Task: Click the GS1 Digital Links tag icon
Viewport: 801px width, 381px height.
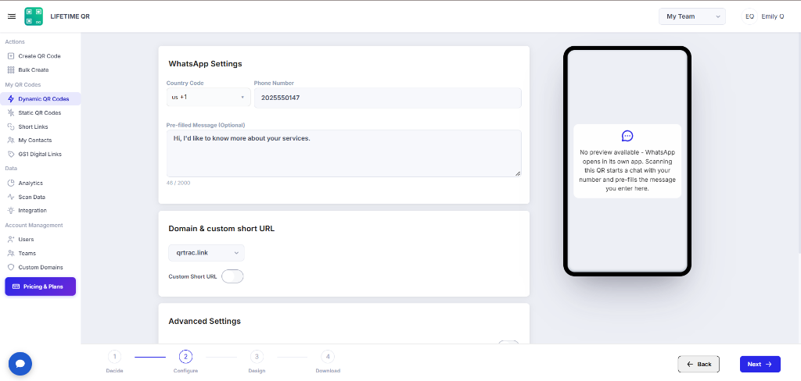Action: (11, 154)
